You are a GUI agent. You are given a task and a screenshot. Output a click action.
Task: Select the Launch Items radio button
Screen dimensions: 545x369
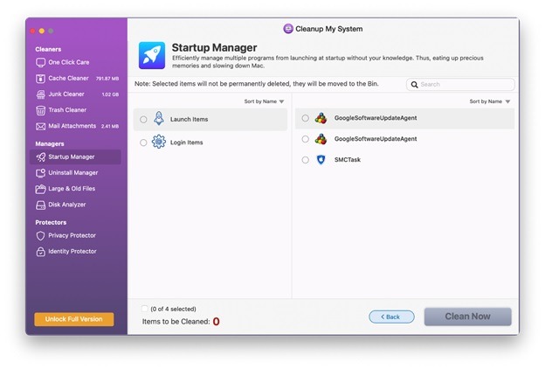pyautogui.click(x=143, y=120)
